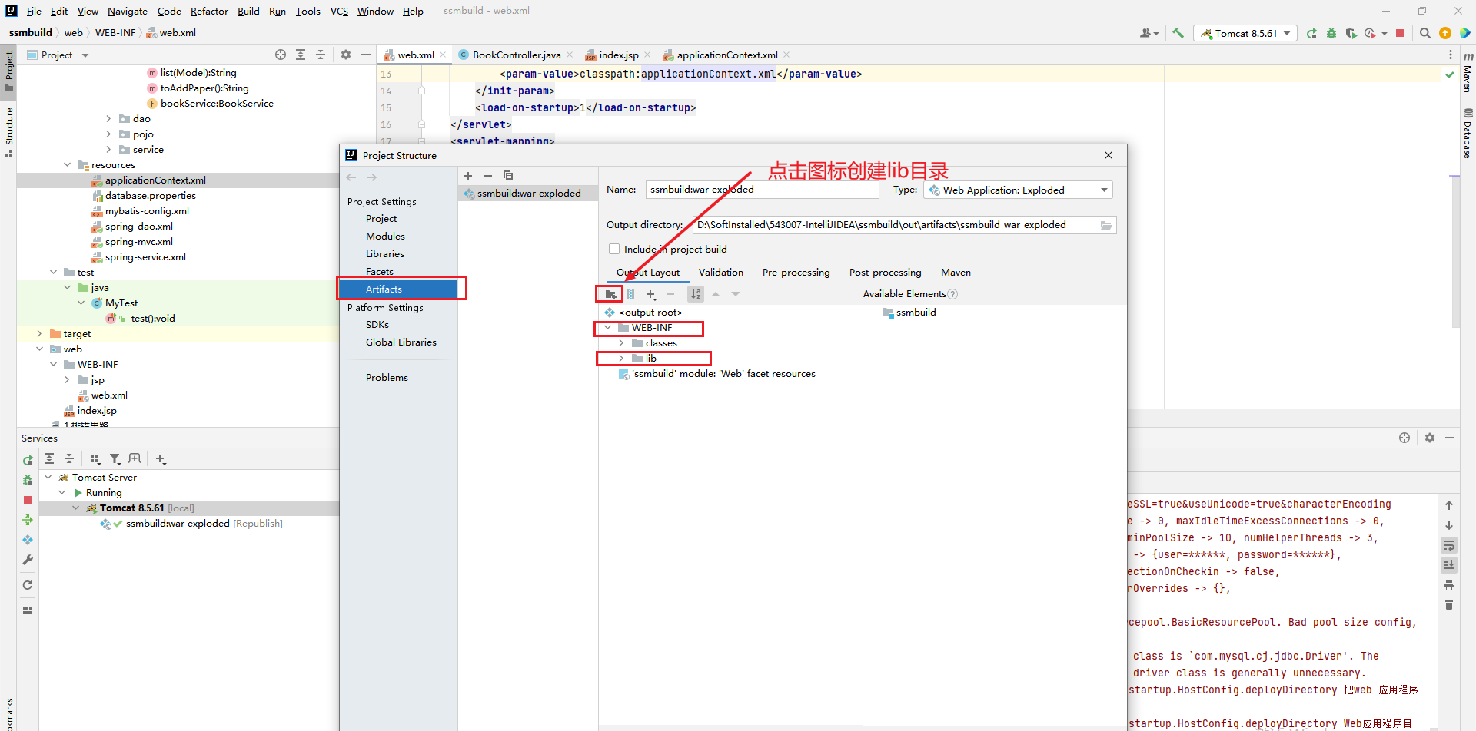The width and height of the screenshot is (1476, 731).
Task: Click Expand All icon in Services toolbar
Action: 49,458
